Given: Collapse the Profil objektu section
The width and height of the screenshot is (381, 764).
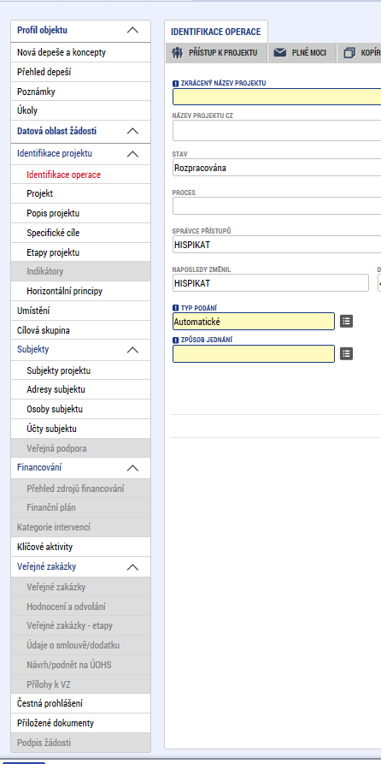Looking at the screenshot, I should click(x=132, y=30).
